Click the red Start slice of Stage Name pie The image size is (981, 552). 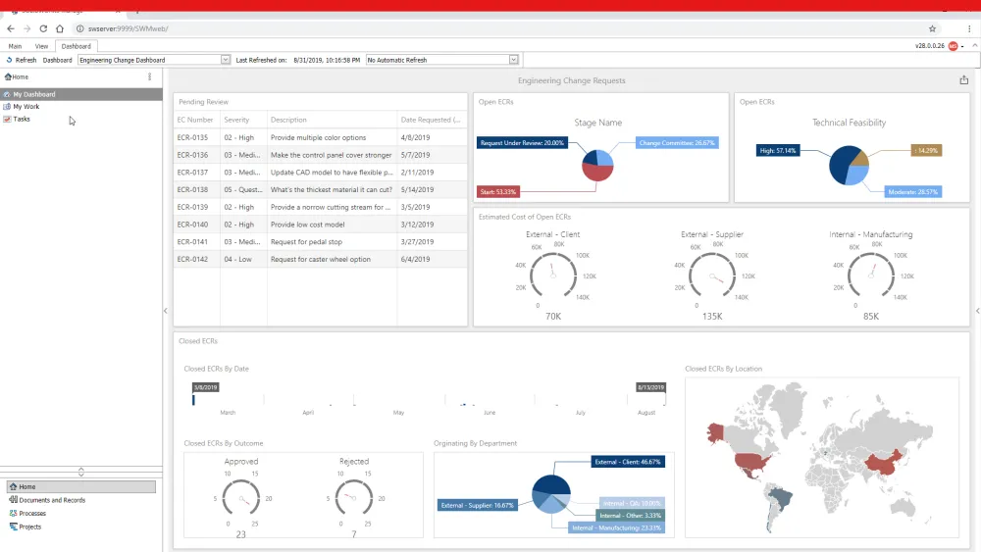coord(596,174)
